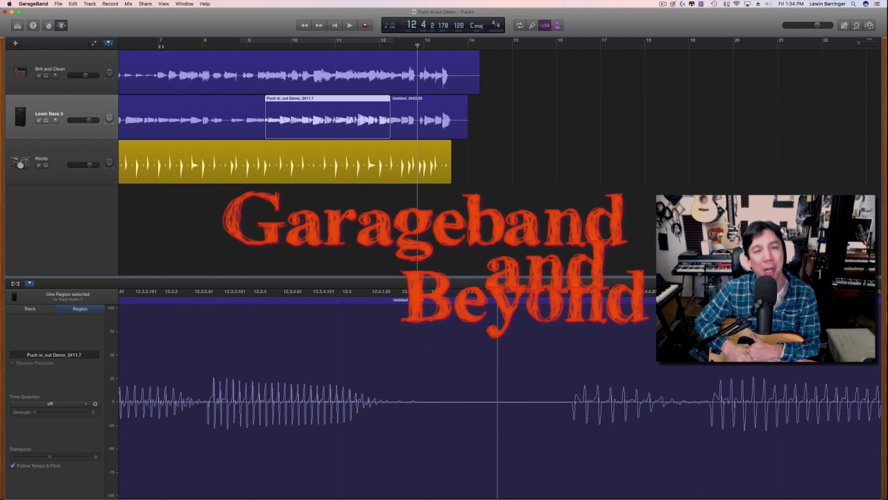Open the Track menu

click(x=89, y=4)
